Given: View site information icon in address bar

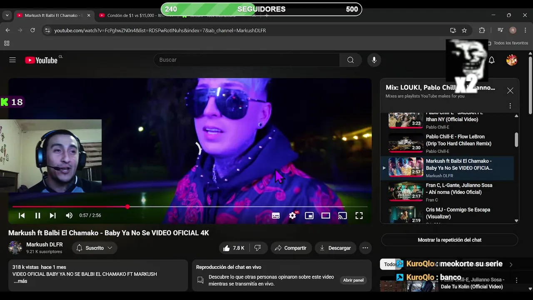Looking at the screenshot, I should 47,30.
